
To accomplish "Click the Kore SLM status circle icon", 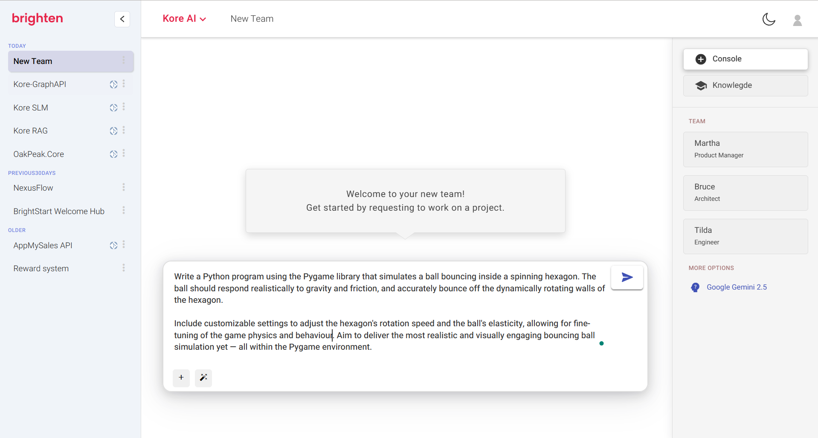I will point(113,108).
